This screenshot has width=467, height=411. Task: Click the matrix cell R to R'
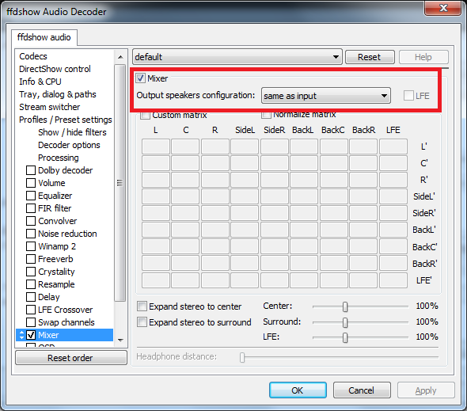pyautogui.click(x=215, y=180)
